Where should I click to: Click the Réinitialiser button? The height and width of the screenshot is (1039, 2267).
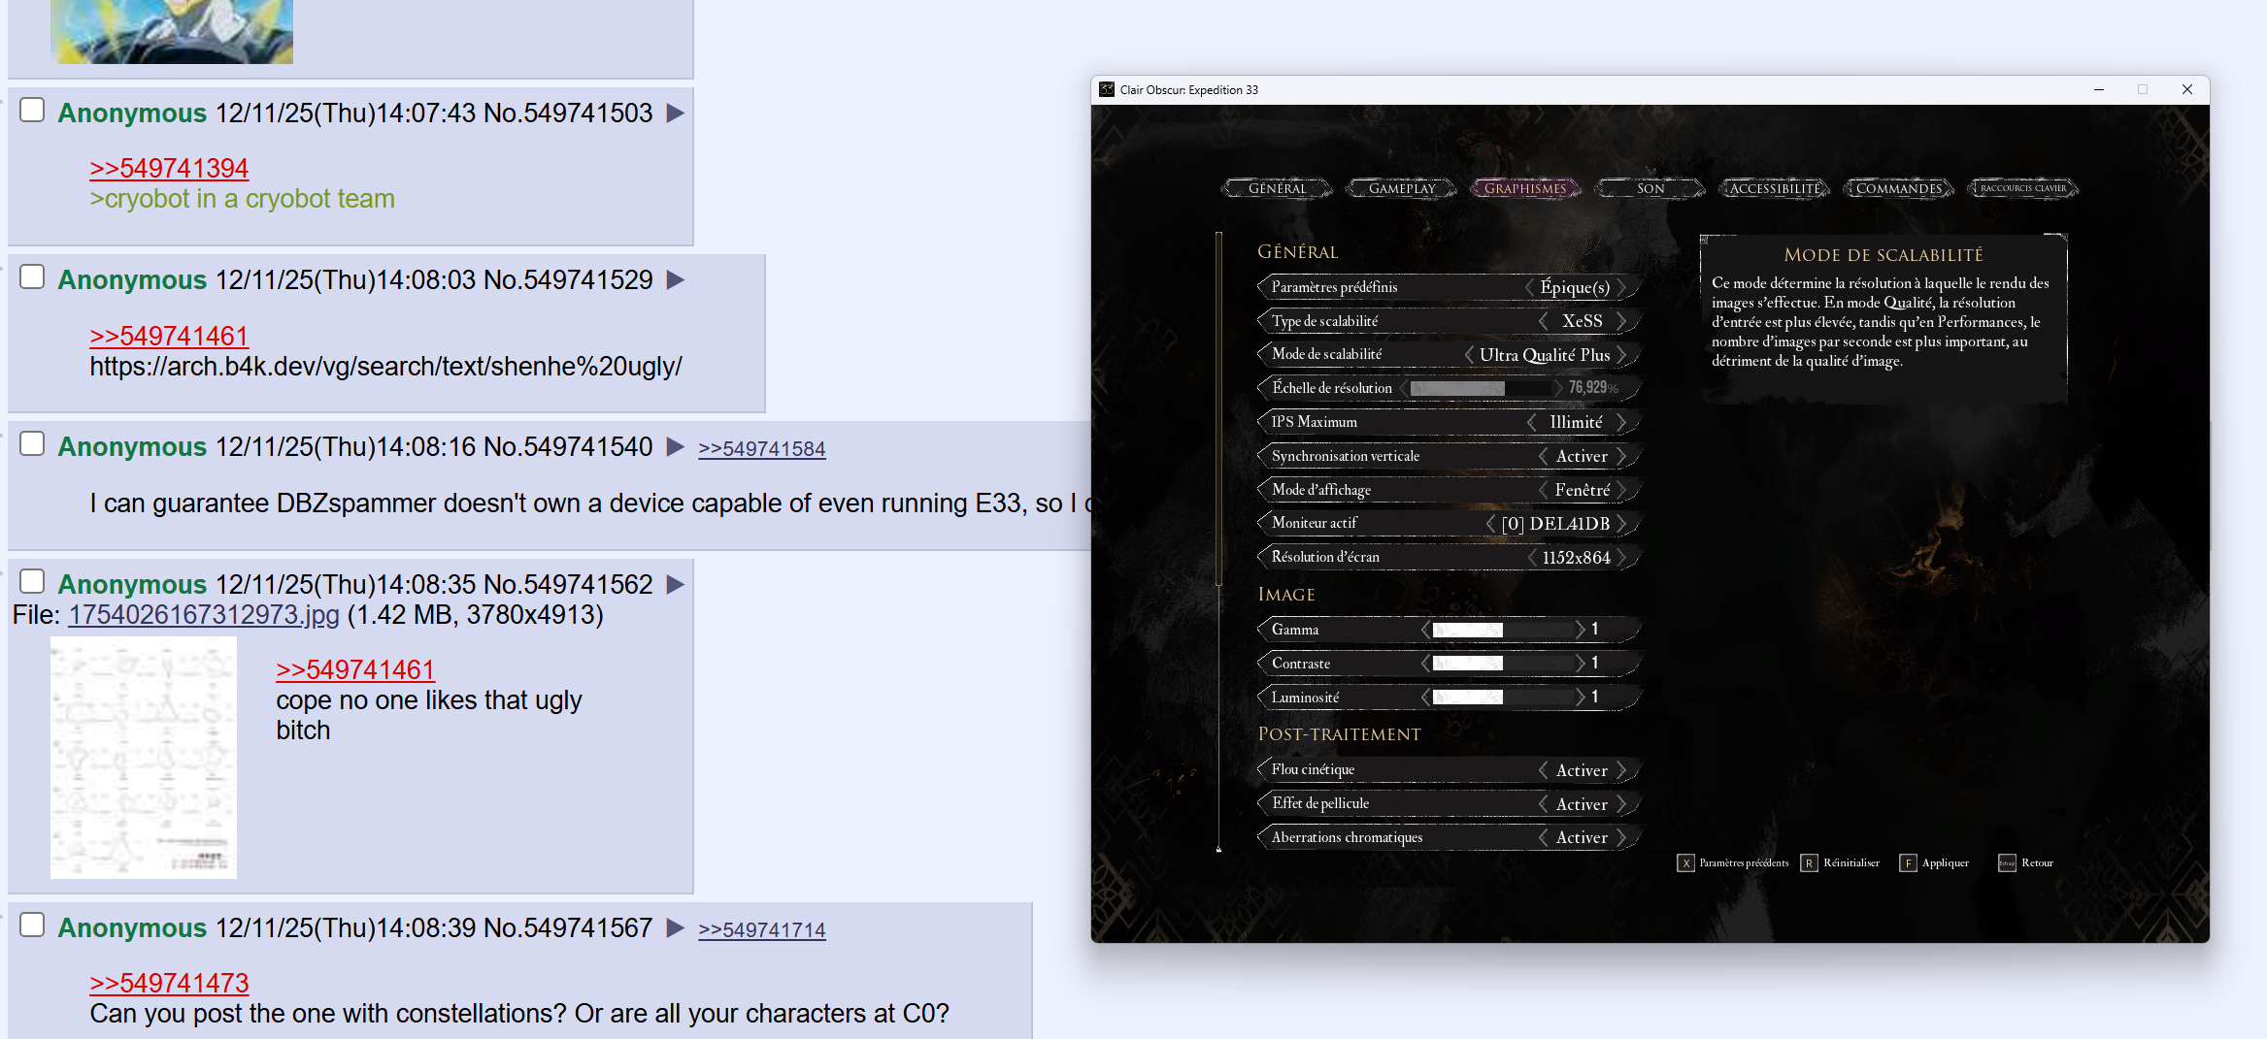(1840, 863)
